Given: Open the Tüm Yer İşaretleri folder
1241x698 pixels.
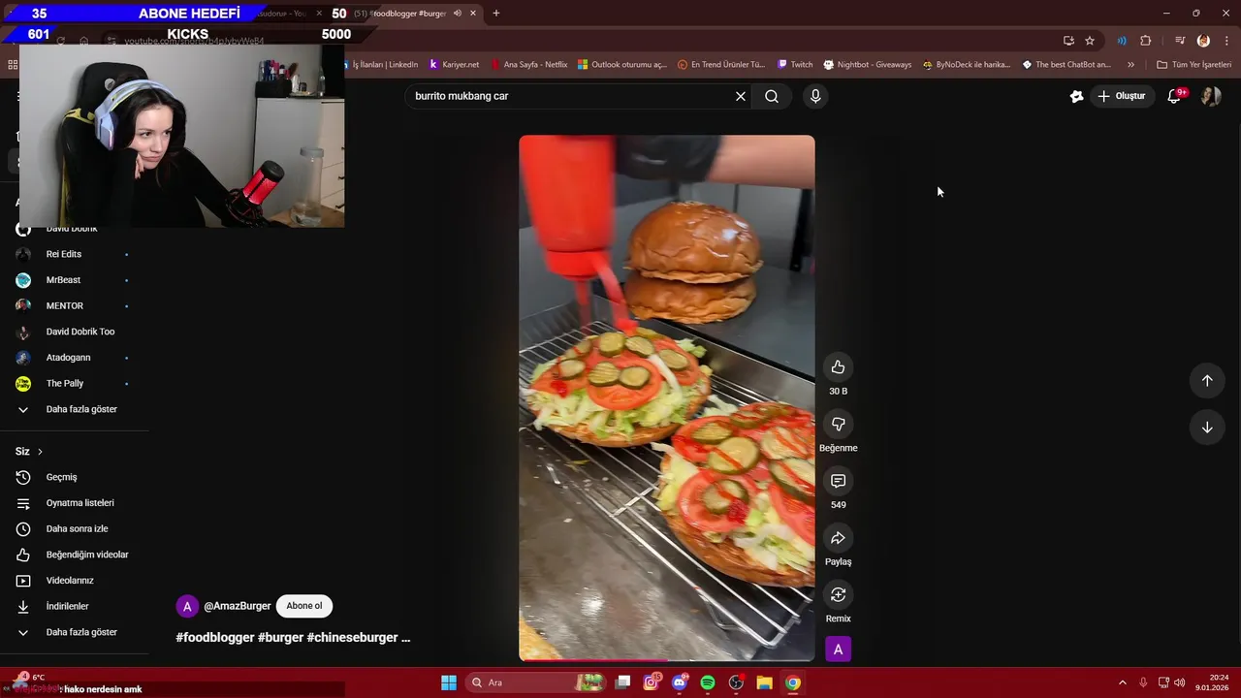Looking at the screenshot, I should coord(1193,65).
